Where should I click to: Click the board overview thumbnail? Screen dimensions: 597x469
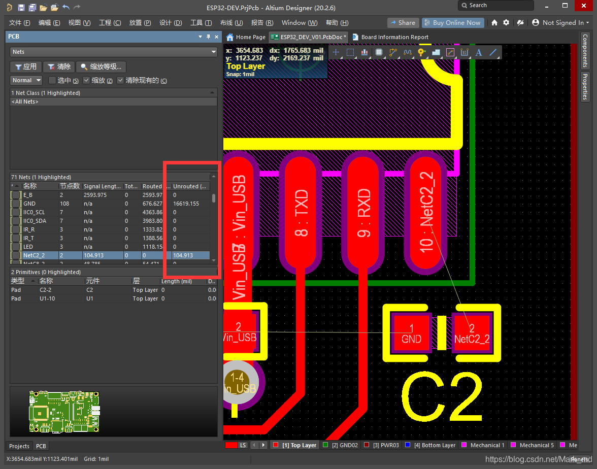[65, 412]
